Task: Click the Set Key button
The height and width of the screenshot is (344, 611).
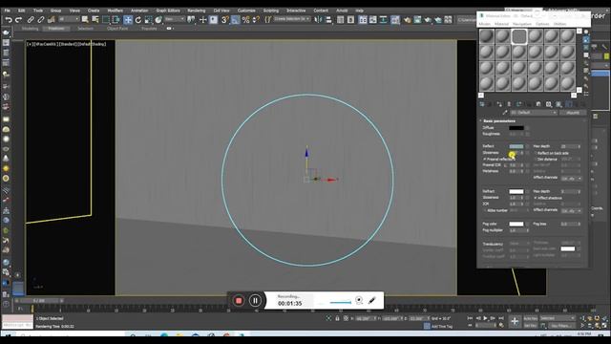Action: [x=531, y=325]
